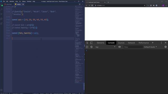Viewport: 168px width, 94px height.
Task: Click the JavaScript Crash Course browser tab
Action: click(96, 2)
